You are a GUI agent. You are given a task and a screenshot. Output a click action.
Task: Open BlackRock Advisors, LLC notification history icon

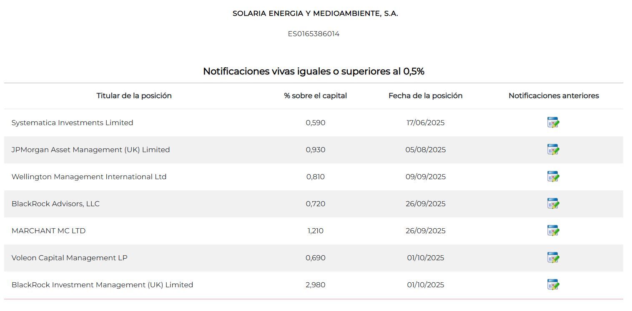pyautogui.click(x=553, y=204)
